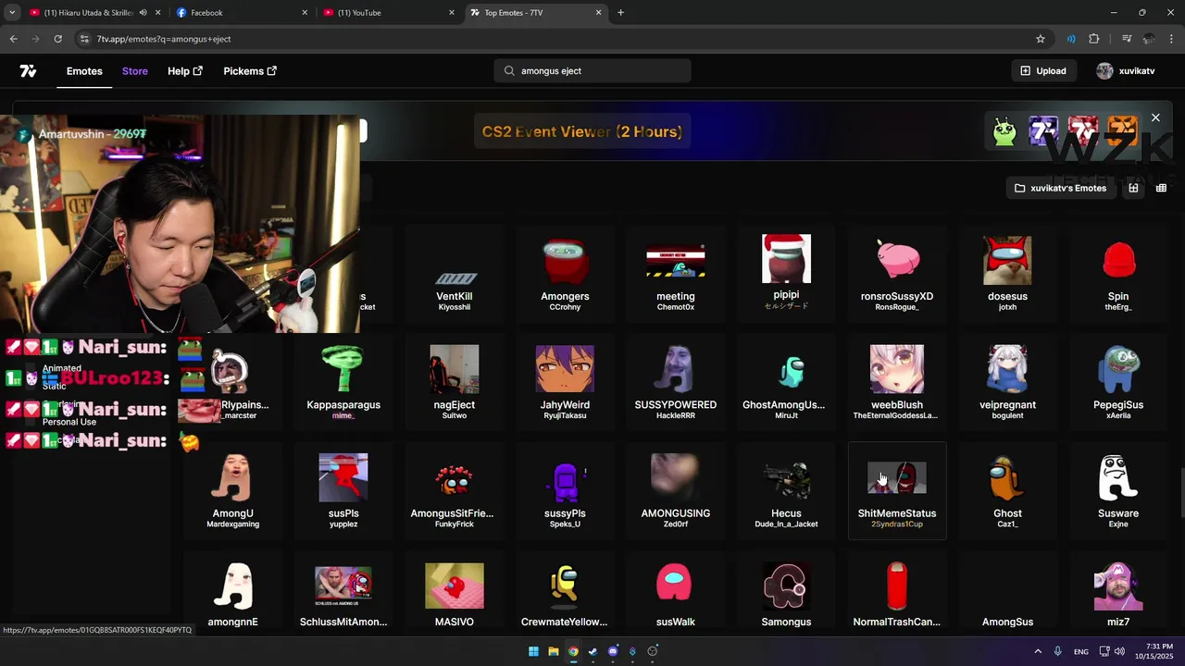Open the browser tab search dropdown
The height and width of the screenshot is (666, 1185).
12,13
